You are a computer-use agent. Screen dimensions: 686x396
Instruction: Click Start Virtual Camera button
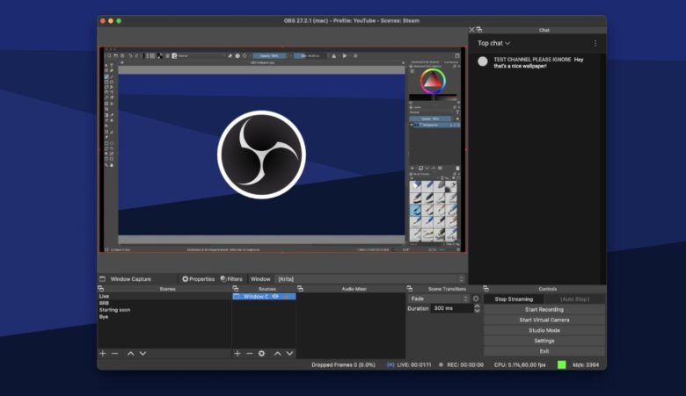click(x=544, y=320)
